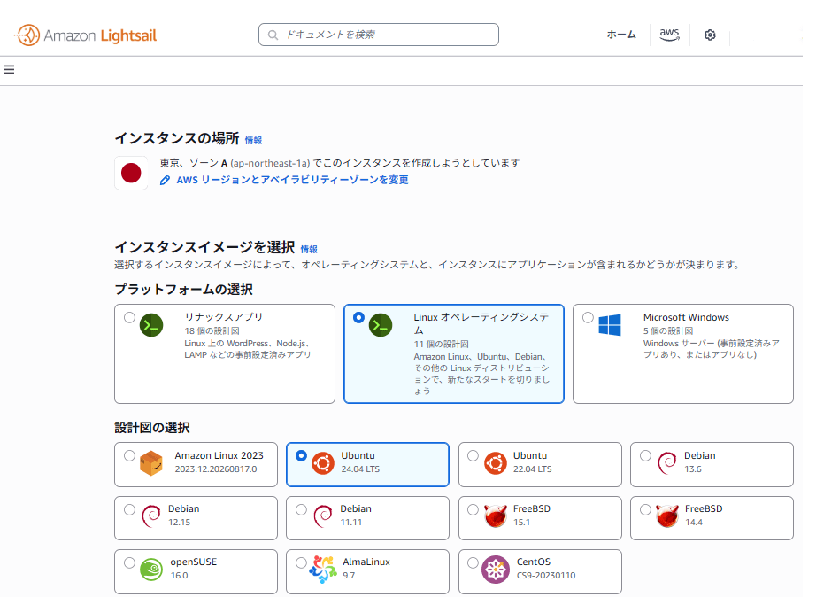Image resolution: width=824 pixels, height=597 pixels.
Task: Click the 24.04 LTS version text
Action: click(360, 469)
